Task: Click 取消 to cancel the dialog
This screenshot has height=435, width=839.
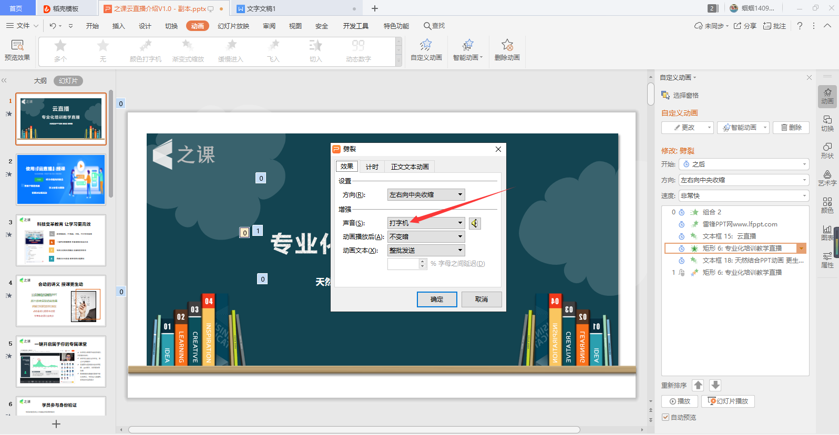Action: pyautogui.click(x=482, y=299)
